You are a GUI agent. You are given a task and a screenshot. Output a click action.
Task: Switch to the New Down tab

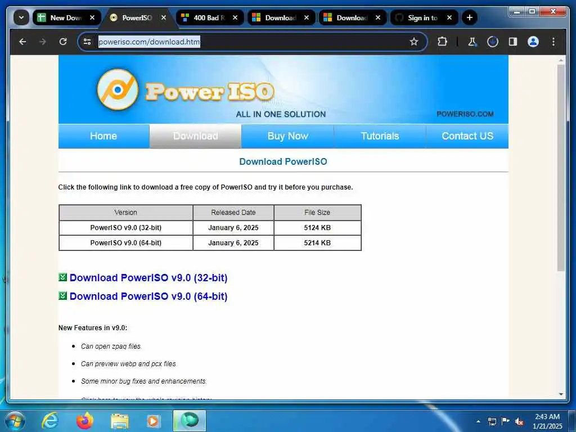click(66, 17)
